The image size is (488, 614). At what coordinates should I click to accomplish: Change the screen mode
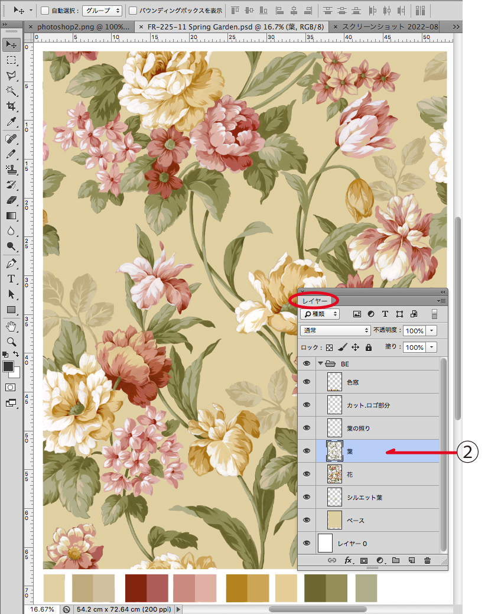click(11, 402)
